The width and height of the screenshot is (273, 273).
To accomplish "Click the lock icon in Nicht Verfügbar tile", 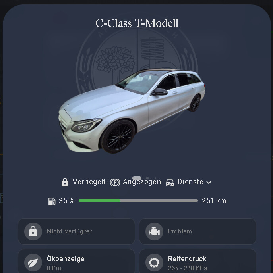I will coord(33,231).
